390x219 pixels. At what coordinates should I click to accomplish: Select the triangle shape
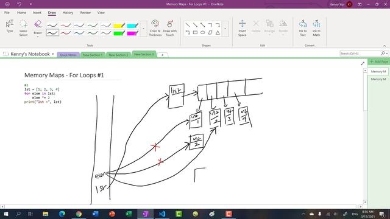[x=218, y=32]
